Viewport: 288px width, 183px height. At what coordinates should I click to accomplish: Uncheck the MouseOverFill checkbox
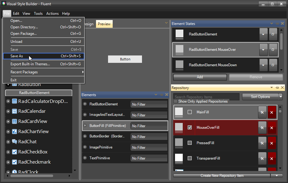(189, 128)
